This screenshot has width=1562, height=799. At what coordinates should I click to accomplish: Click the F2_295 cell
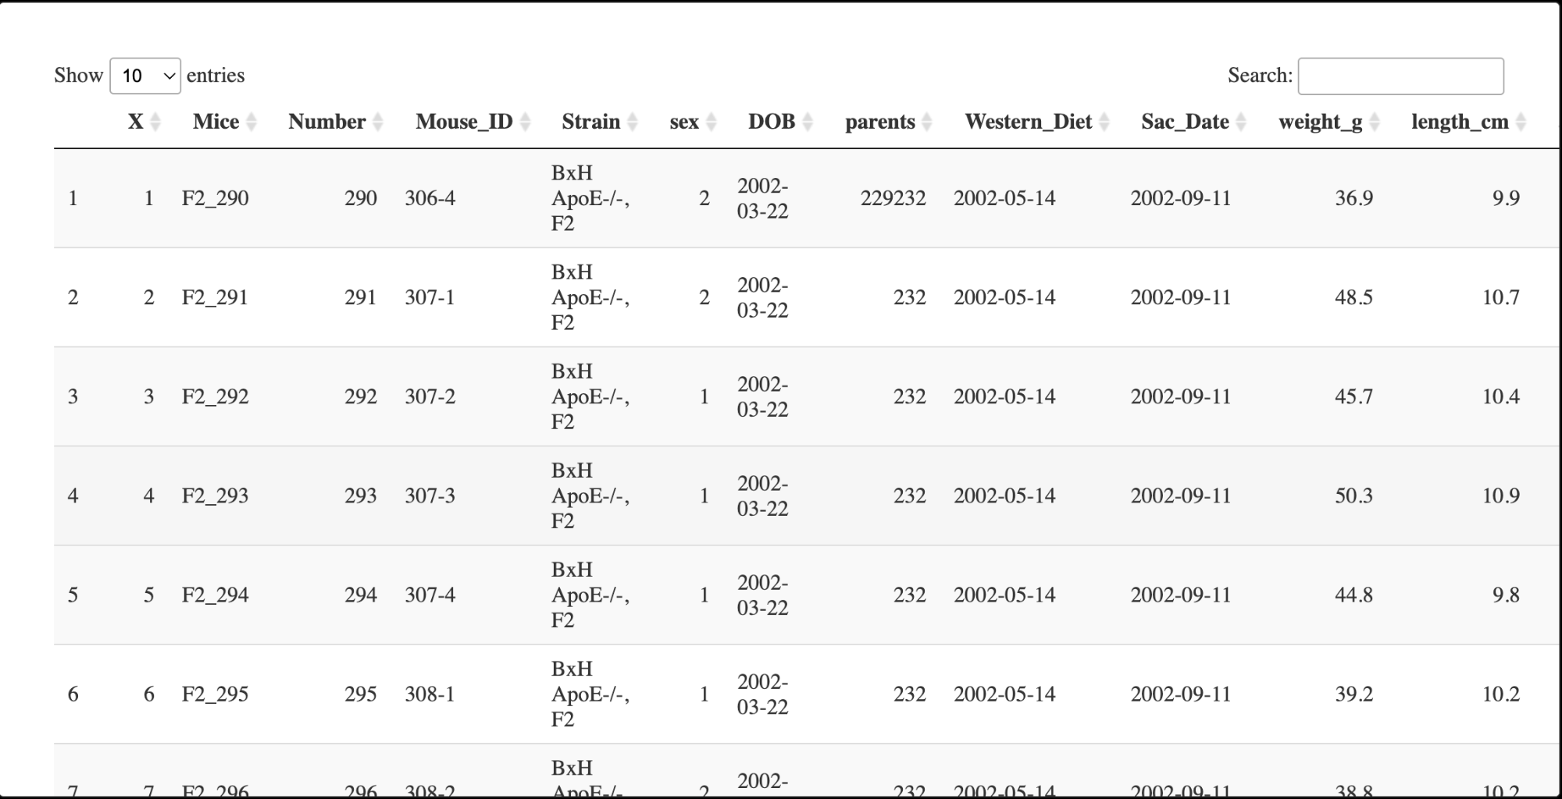coord(215,694)
